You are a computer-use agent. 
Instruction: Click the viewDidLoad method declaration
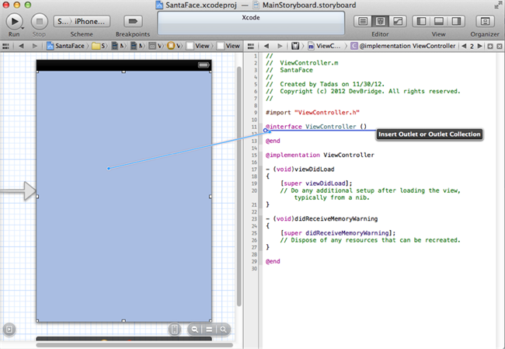coord(300,169)
